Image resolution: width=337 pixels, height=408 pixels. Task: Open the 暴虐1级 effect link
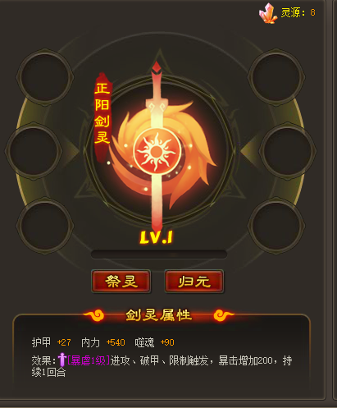(89, 360)
